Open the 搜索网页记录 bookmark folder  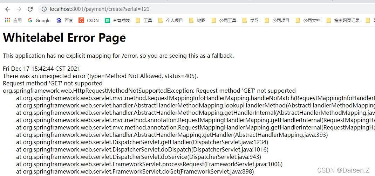343,21
